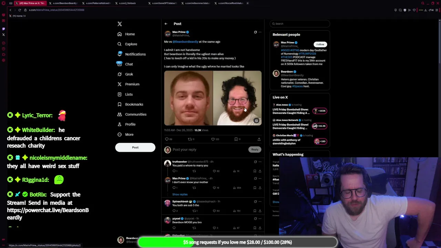441x248 pixels.
Task: Open the left face photo in the post
Action: [188, 98]
